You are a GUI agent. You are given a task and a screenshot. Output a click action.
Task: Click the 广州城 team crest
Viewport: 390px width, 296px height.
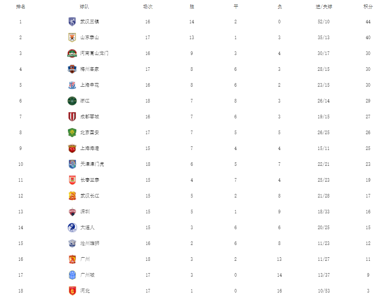coord(72,275)
